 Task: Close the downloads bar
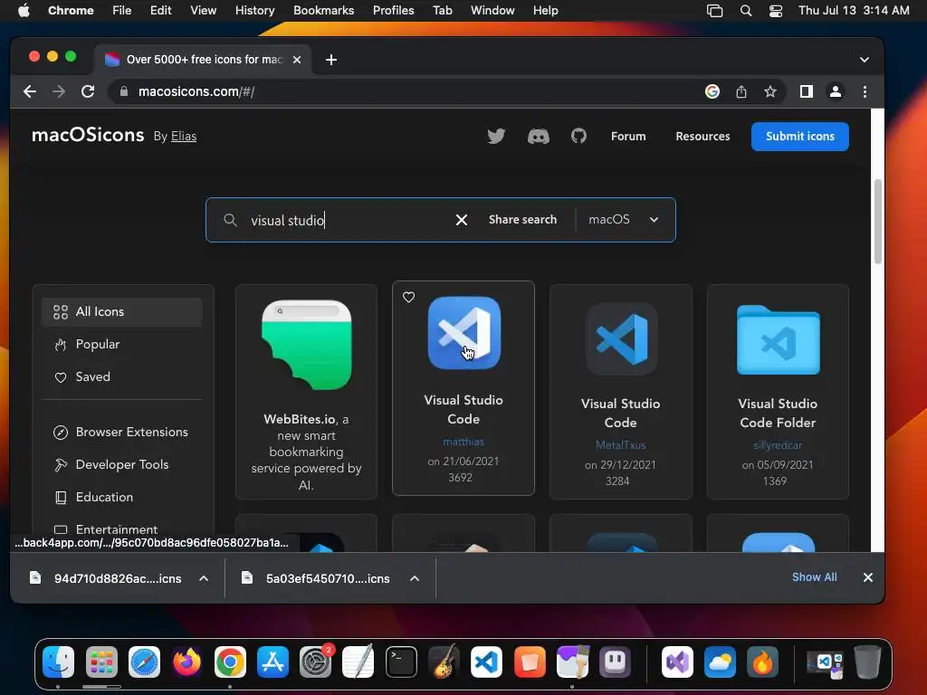pyautogui.click(x=868, y=577)
